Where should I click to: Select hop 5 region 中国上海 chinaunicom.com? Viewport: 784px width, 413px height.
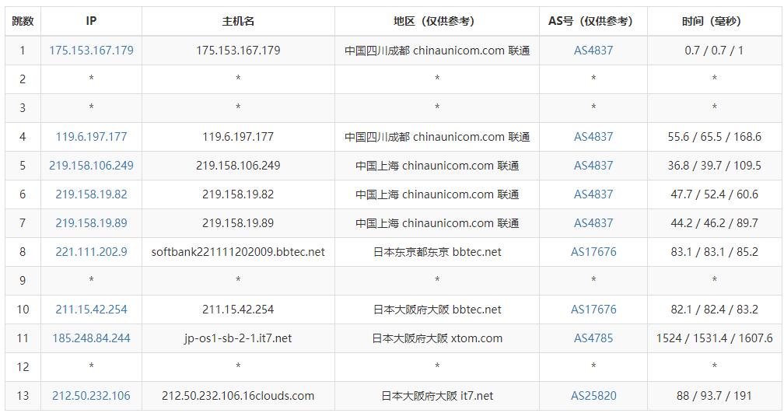click(x=437, y=166)
